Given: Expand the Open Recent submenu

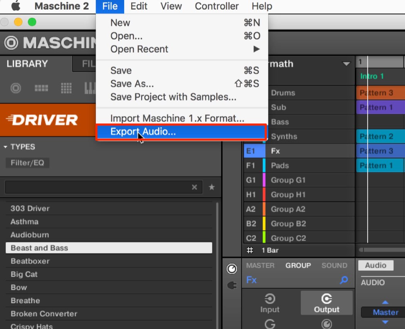Looking at the screenshot, I should point(182,49).
